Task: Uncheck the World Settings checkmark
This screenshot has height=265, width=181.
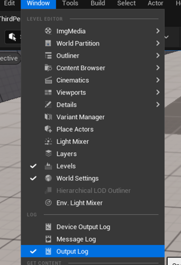Action: 33,178
